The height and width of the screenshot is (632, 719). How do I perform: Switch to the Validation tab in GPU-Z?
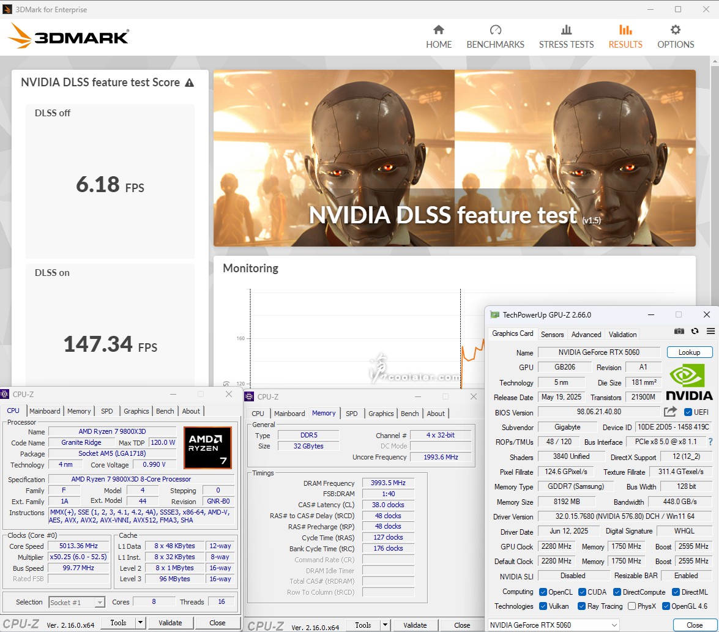[623, 335]
